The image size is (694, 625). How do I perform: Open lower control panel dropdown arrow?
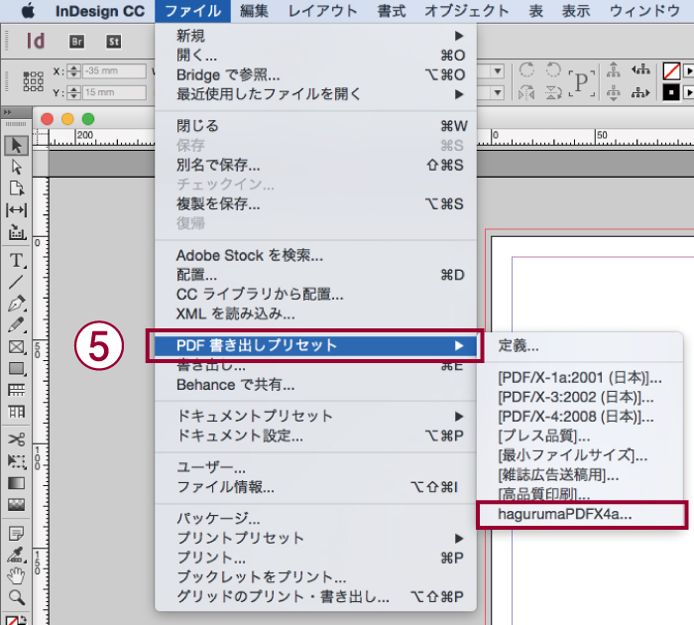(x=498, y=92)
